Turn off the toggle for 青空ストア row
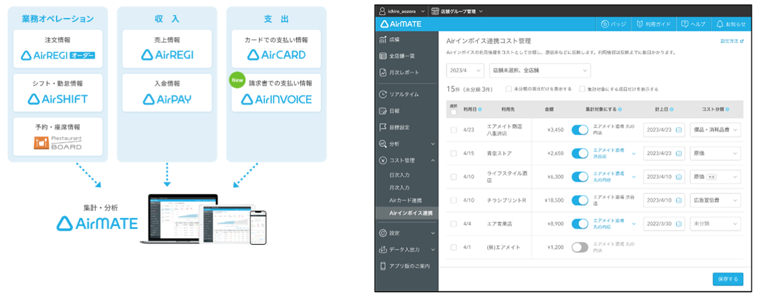The width and height of the screenshot is (757, 300). (x=580, y=153)
